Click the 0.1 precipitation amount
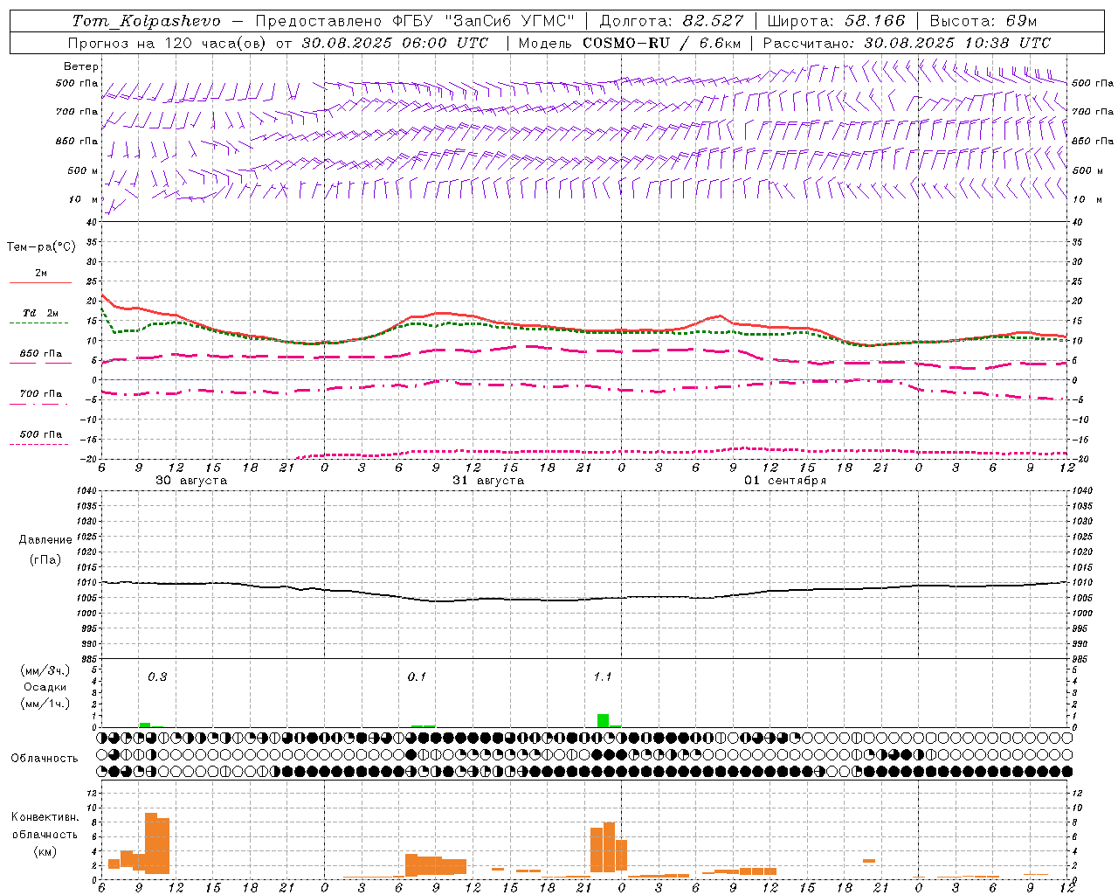 point(417,677)
